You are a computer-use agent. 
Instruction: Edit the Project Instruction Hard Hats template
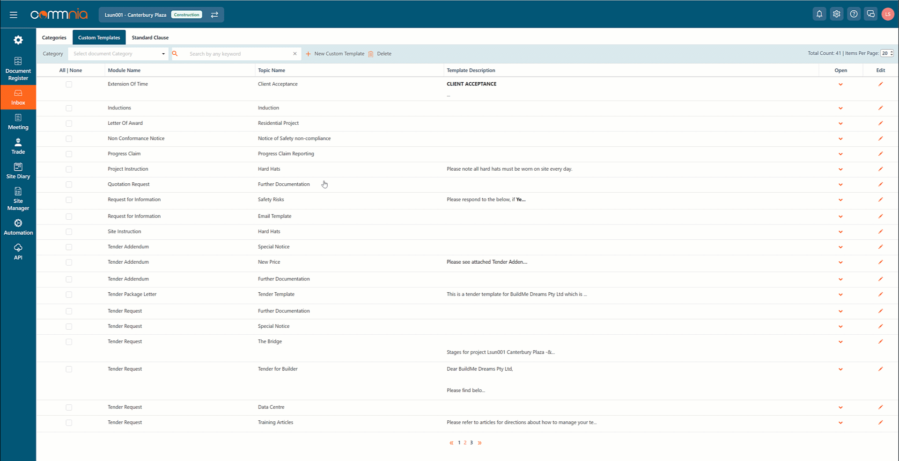pos(880,169)
